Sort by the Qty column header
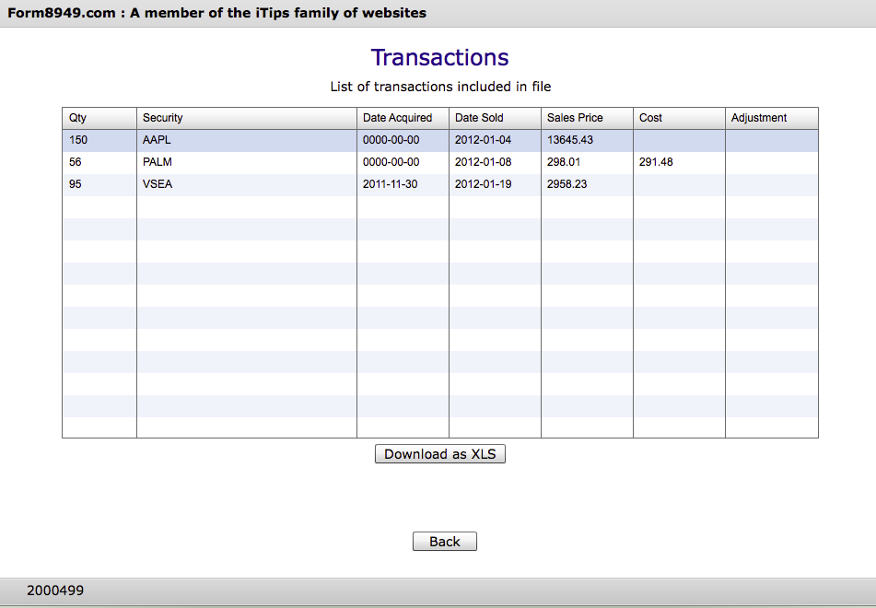Screen dimensions: 876x608 point(99,118)
